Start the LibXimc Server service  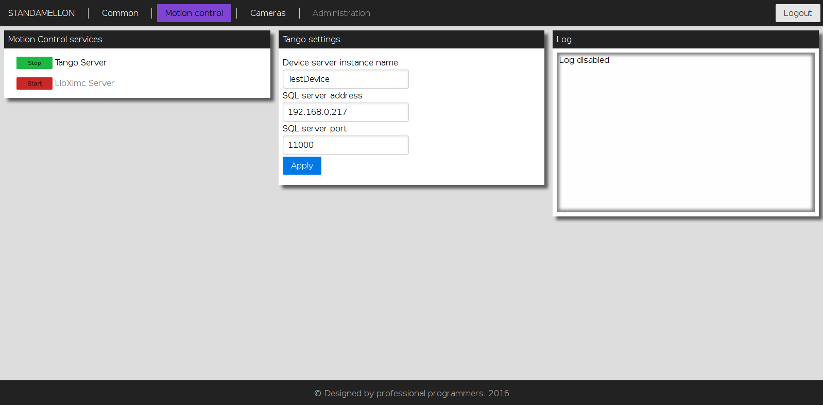[x=35, y=83]
